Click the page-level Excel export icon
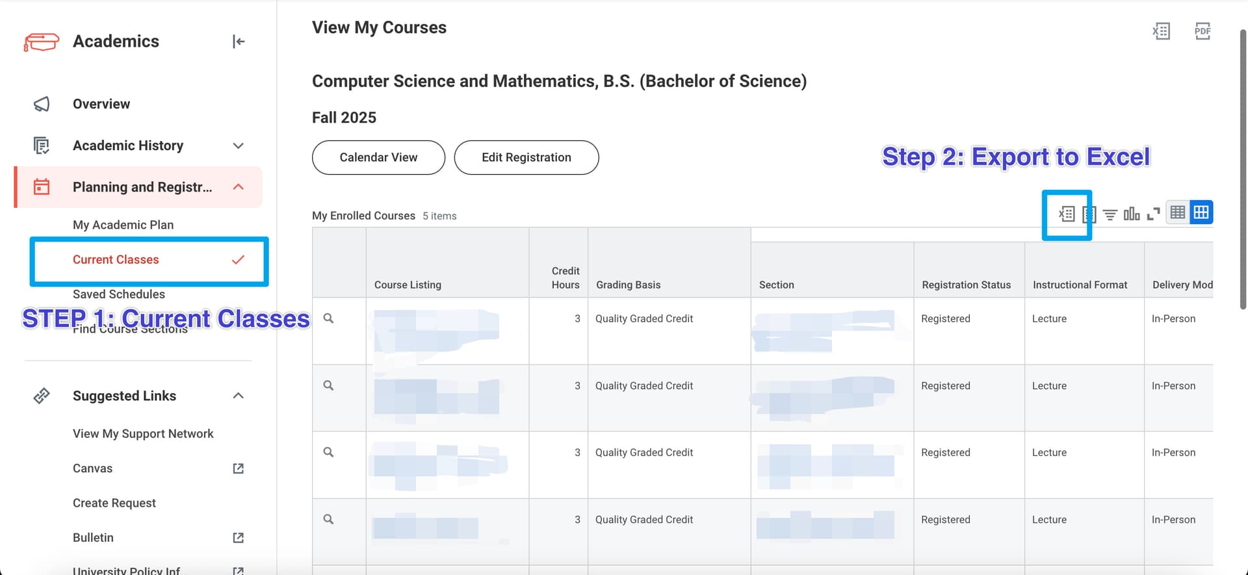The image size is (1248, 575). [1161, 31]
